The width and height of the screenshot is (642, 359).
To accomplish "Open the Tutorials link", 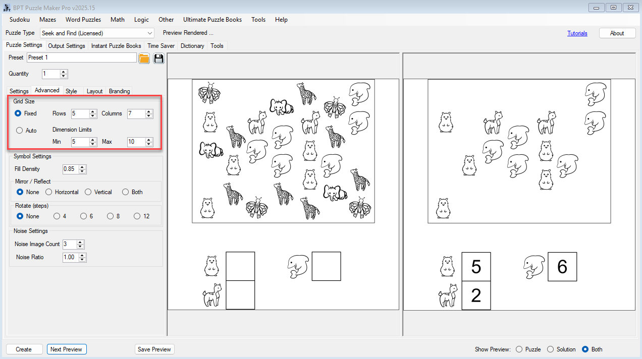I will 577,33.
